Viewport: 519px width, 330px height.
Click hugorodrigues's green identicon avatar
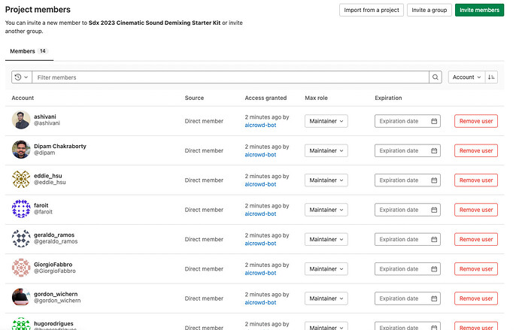(21, 324)
